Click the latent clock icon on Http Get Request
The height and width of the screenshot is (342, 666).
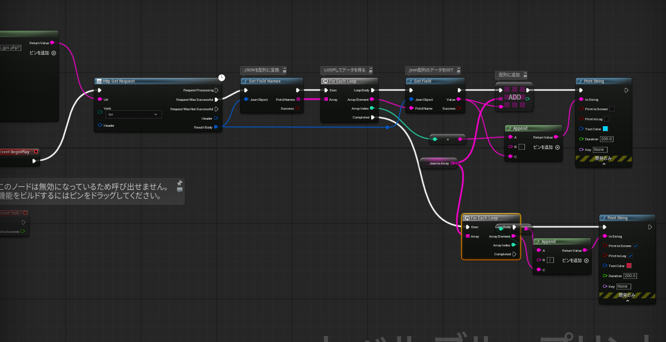221,77
